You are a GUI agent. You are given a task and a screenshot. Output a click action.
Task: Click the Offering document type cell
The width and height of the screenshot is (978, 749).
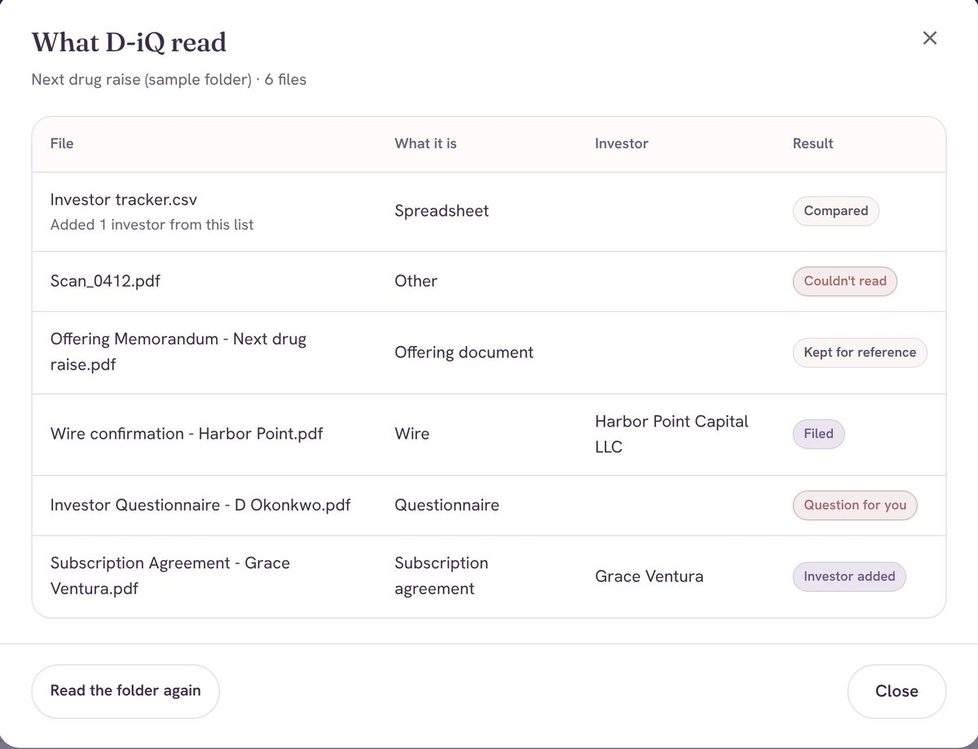click(x=465, y=353)
